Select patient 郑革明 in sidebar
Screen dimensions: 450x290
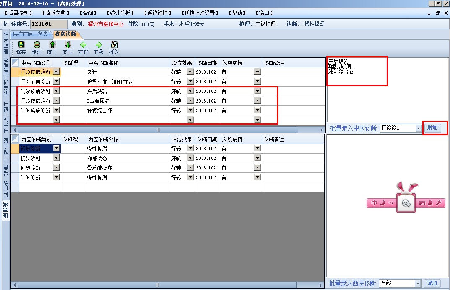[x=5, y=210]
